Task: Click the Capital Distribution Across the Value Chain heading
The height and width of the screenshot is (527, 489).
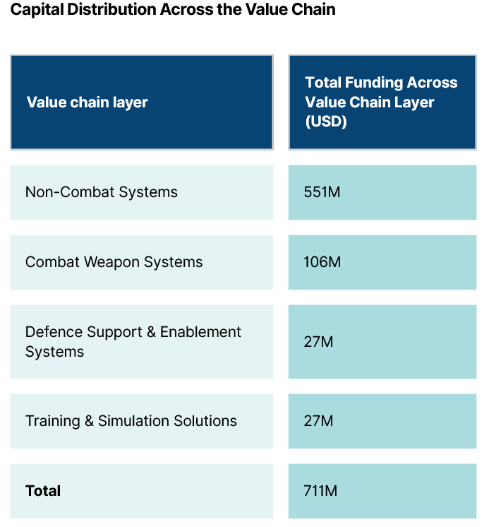Action: (x=174, y=10)
